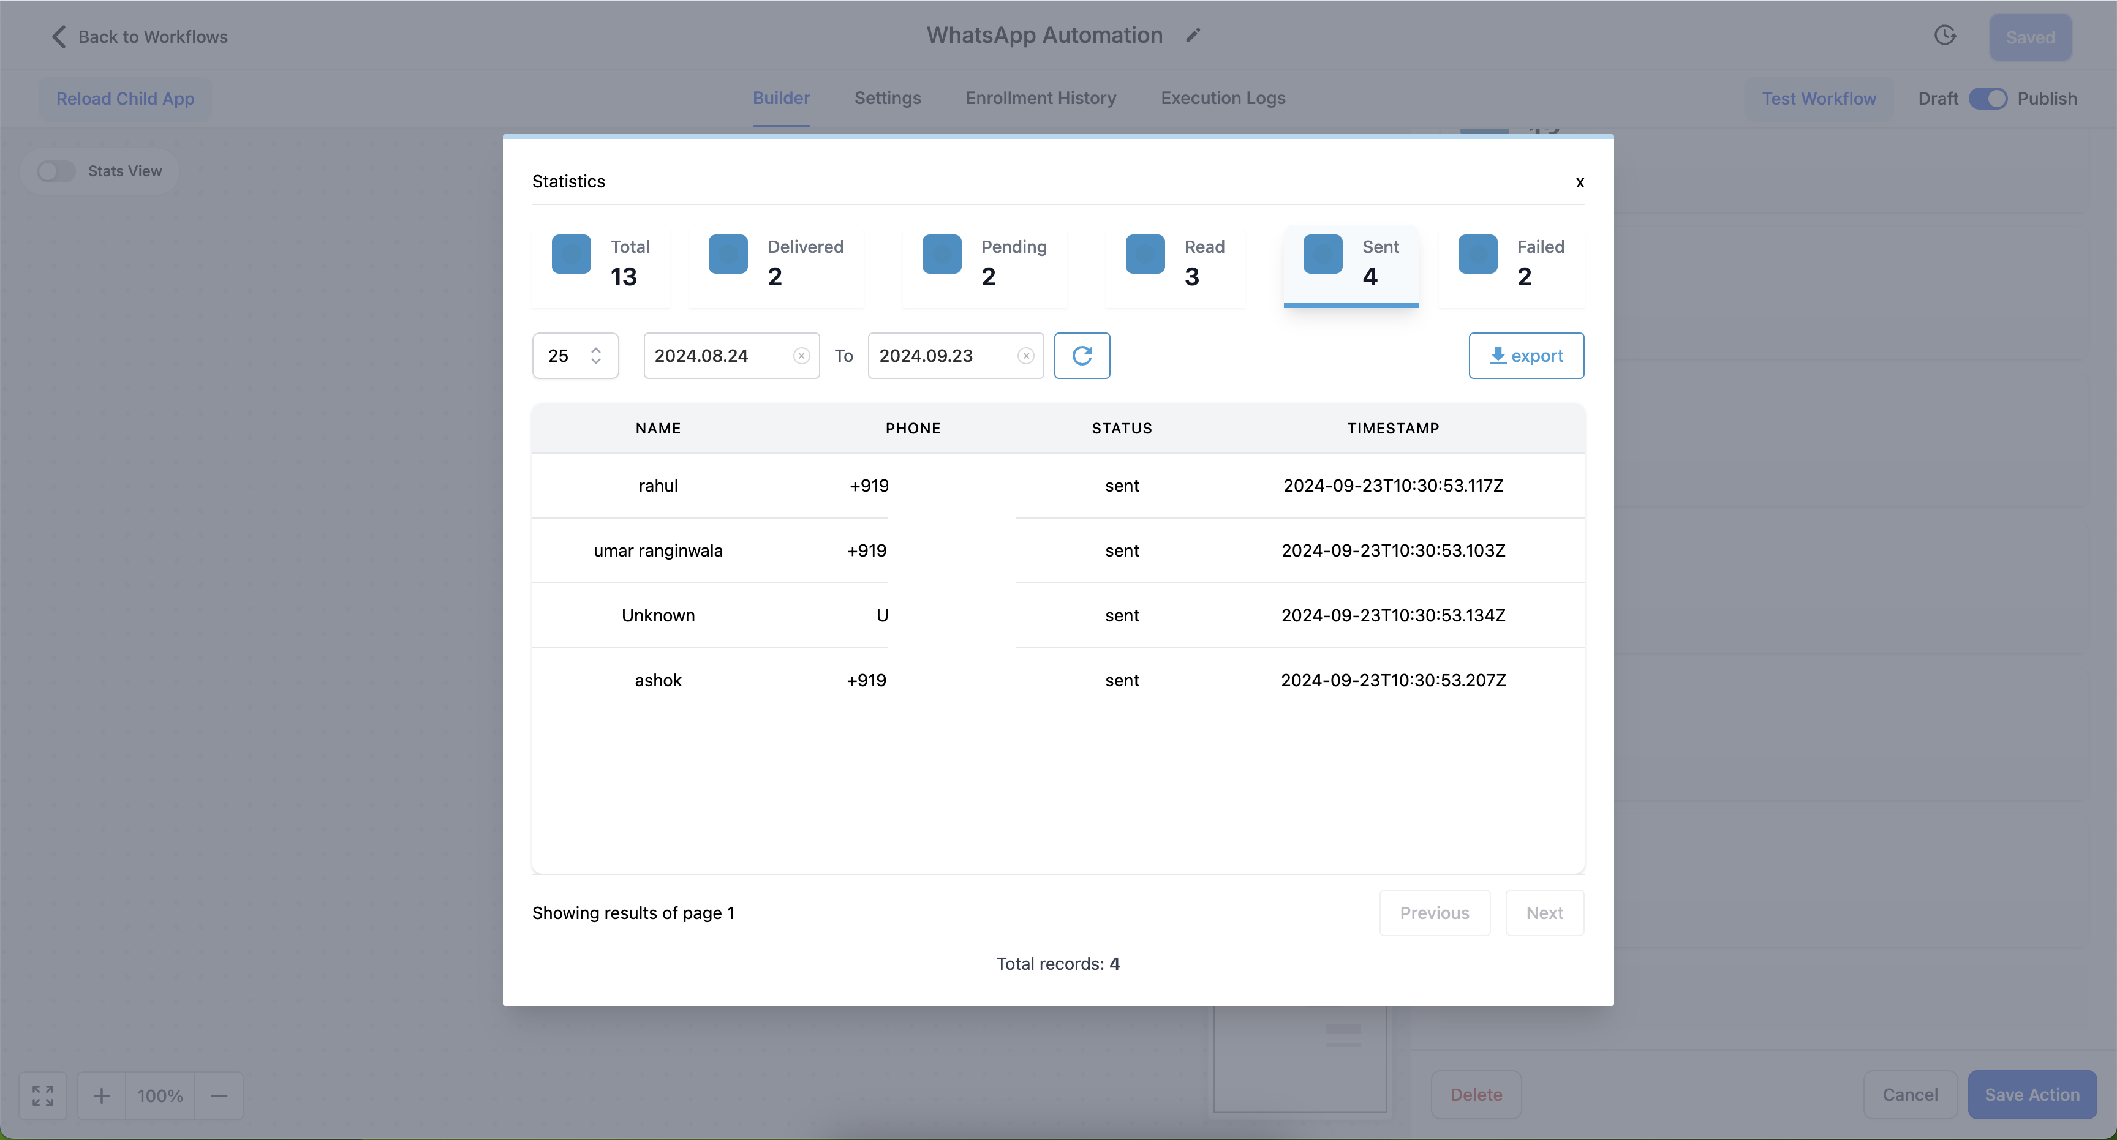
Task: Click pencil icon to rename workflow
Action: click(x=1193, y=36)
